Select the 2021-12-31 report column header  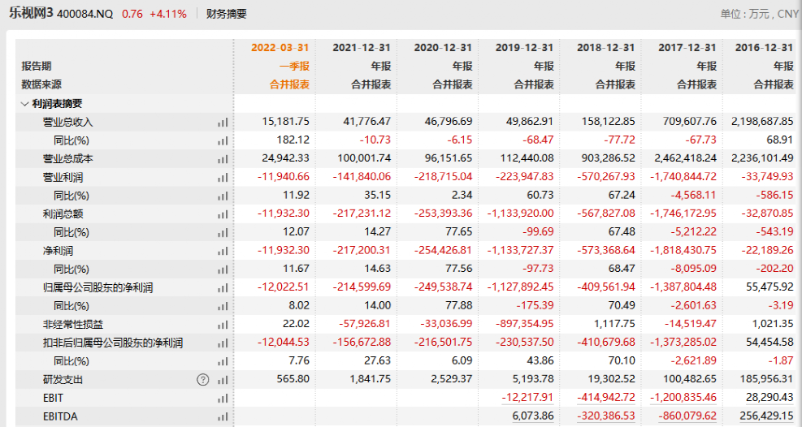362,48
